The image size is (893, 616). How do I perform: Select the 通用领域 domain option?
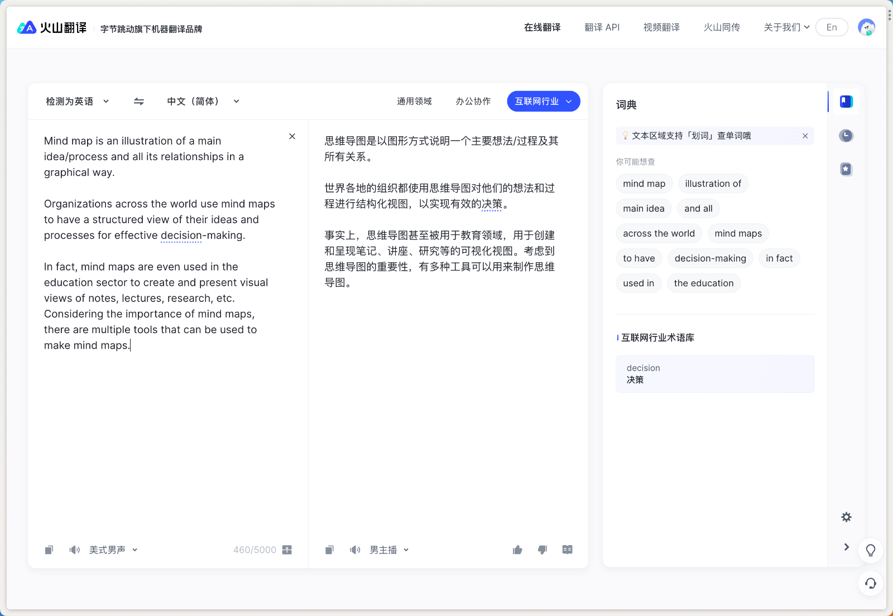414,102
